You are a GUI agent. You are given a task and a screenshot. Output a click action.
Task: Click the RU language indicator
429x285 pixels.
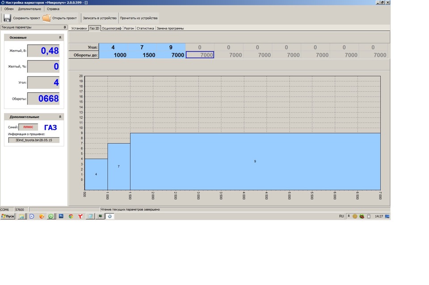point(341,216)
